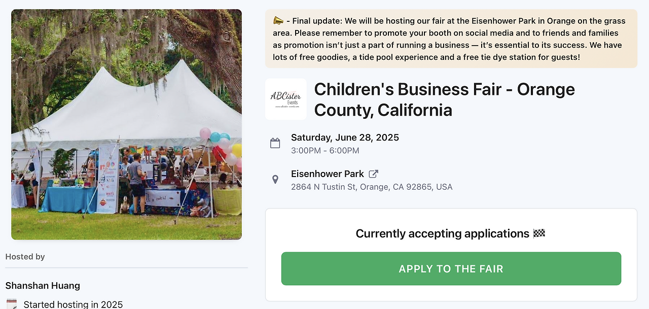
Task: Click the megaphone icon in the announcement
Action: (278, 21)
